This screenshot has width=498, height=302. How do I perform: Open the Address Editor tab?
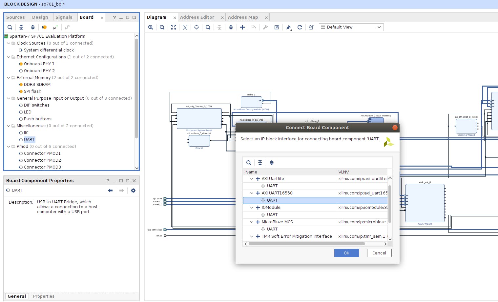click(197, 17)
